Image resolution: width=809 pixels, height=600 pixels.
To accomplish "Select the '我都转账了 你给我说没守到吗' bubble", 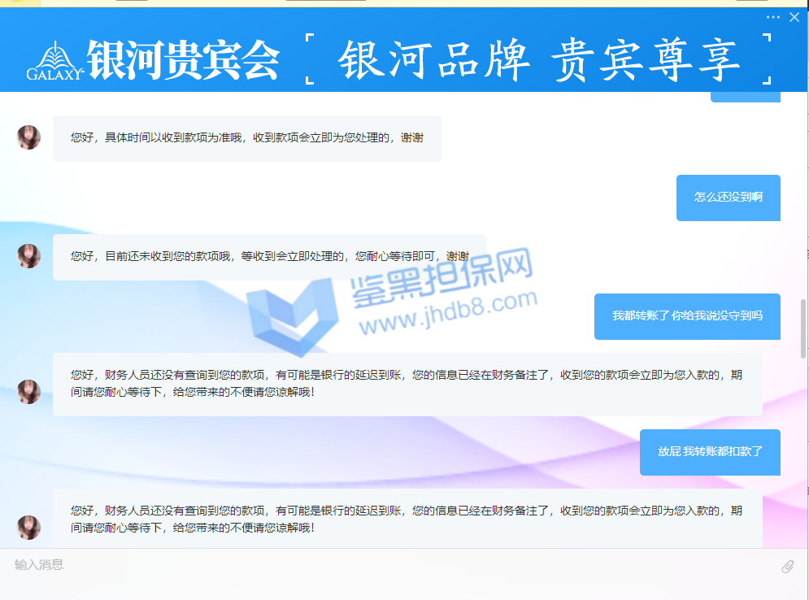I will (687, 316).
